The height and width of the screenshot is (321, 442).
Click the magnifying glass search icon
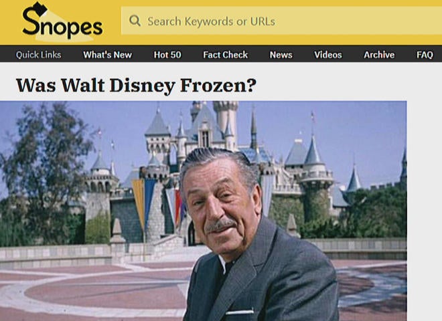135,21
